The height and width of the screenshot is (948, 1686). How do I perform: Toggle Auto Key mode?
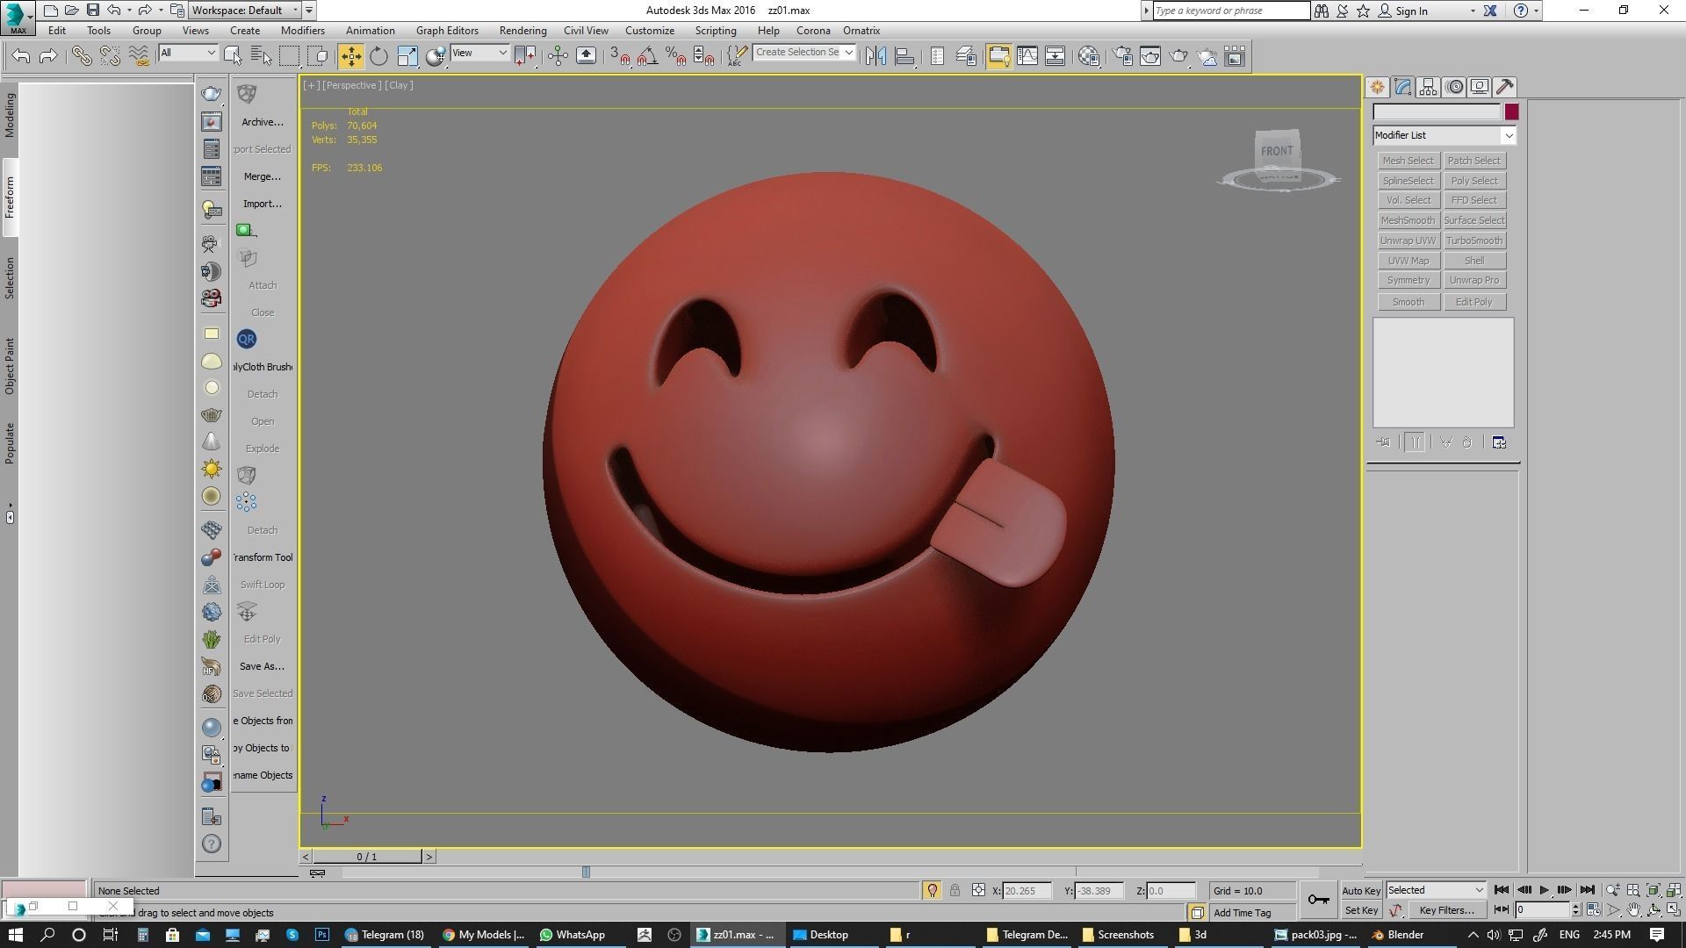[x=1361, y=890]
